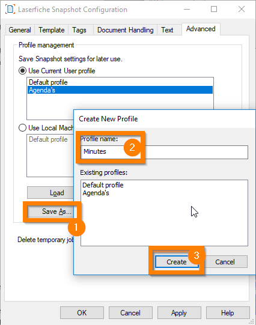Click the OK button in Snapshot Configuration
The width and height of the screenshot is (256, 325).
(82, 313)
